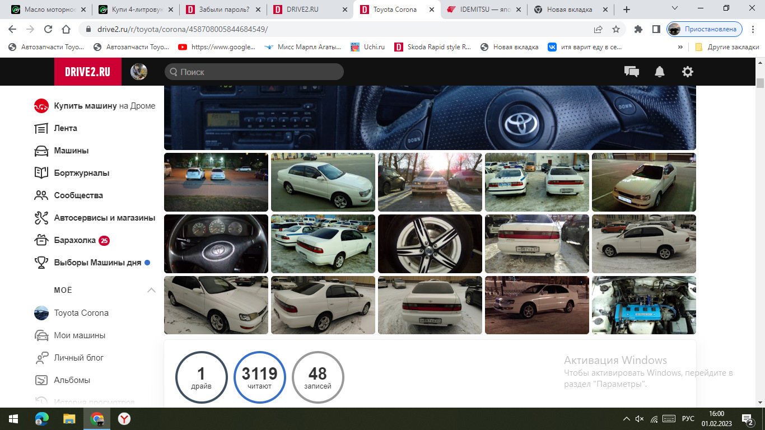Open a new browser tab
The width and height of the screenshot is (765, 430).
point(627,10)
